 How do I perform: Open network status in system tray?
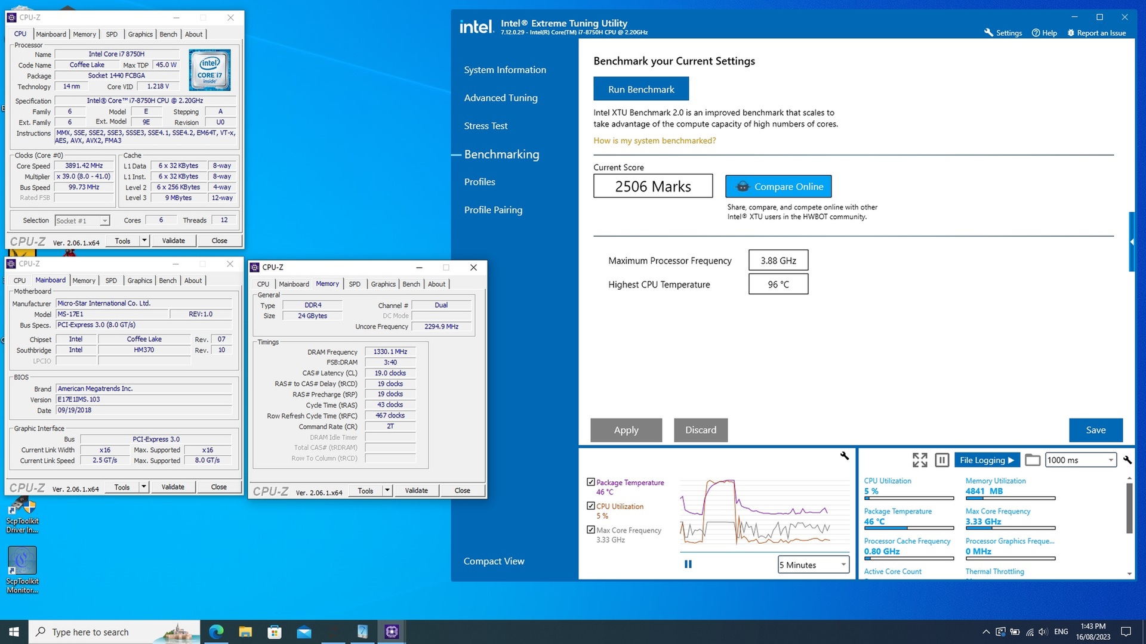(x=1029, y=631)
